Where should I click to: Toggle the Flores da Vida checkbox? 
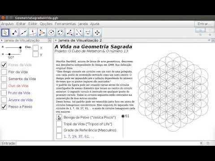4,65
